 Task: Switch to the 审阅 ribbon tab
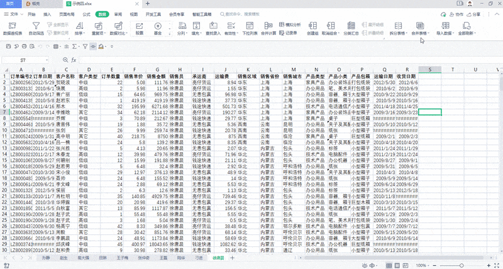point(116,13)
